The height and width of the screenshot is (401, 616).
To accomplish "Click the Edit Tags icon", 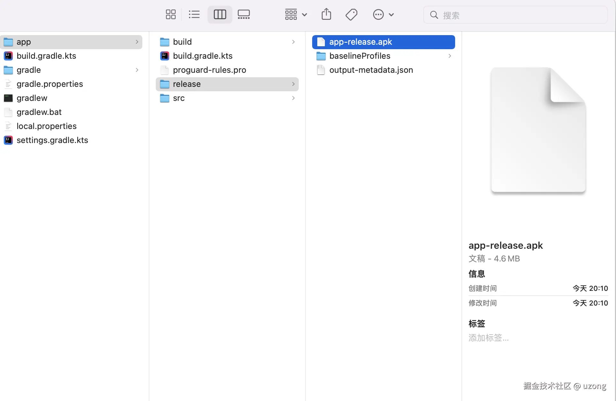I will tap(351, 14).
